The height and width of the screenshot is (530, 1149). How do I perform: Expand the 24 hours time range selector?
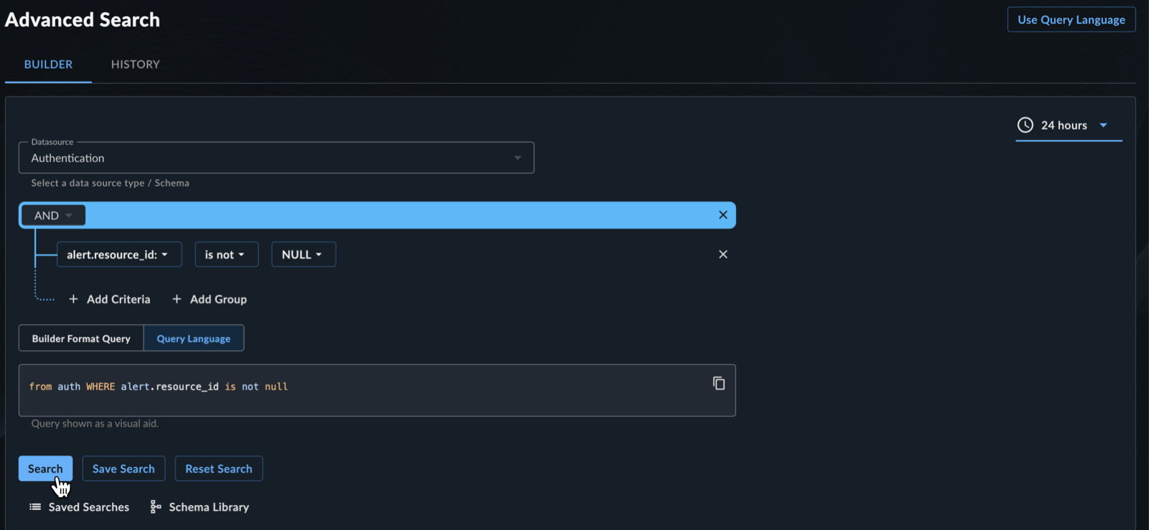click(x=1069, y=125)
